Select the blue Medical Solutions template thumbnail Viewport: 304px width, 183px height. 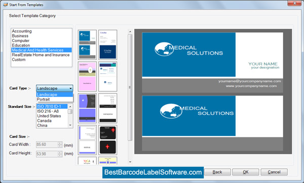pos(87,44)
